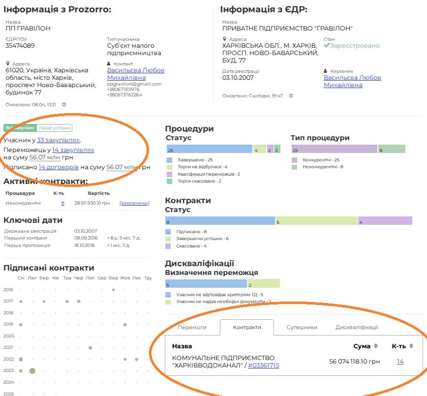
Task: Click the map pin icon in ЄДР address
Action: pyautogui.click(x=224, y=39)
